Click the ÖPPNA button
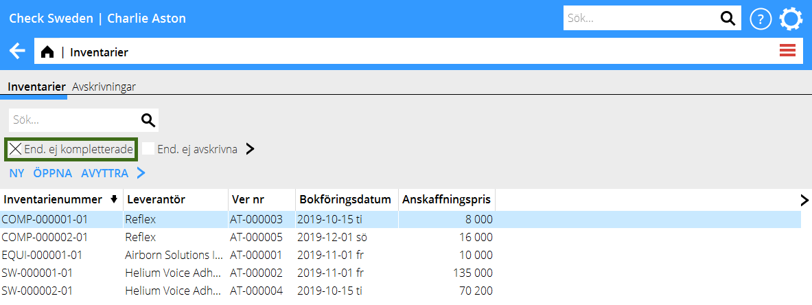This screenshot has width=812, height=305. (x=53, y=173)
